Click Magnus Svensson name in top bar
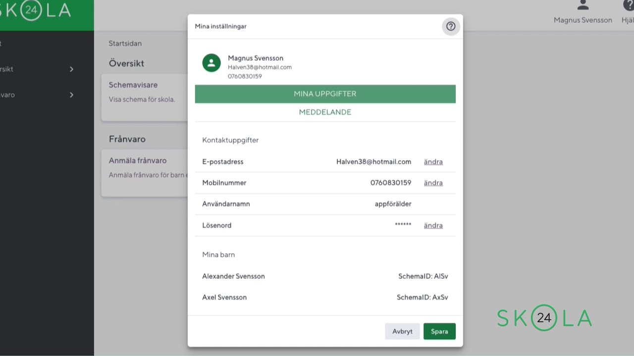 (583, 20)
